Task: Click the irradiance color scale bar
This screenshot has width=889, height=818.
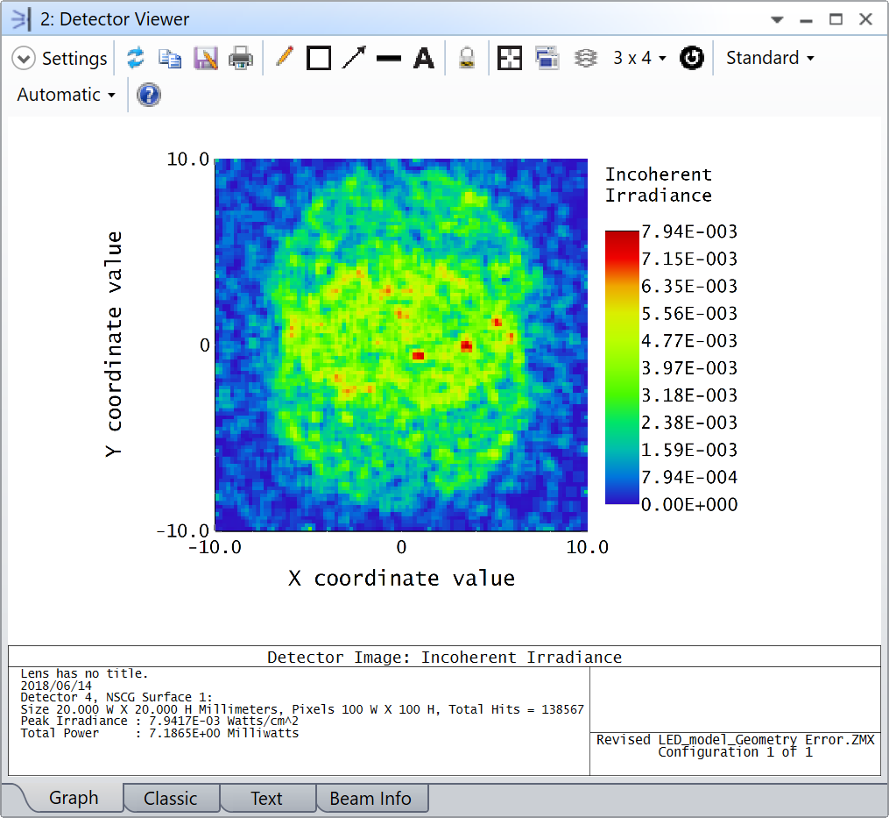Action: tap(622, 367)
